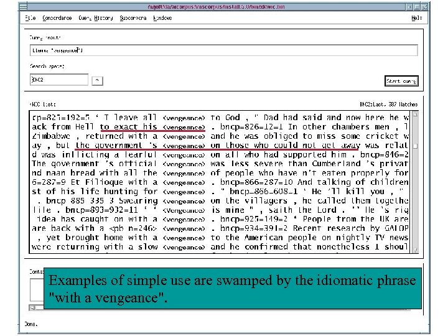Open the Help menu

click(416, 18)
